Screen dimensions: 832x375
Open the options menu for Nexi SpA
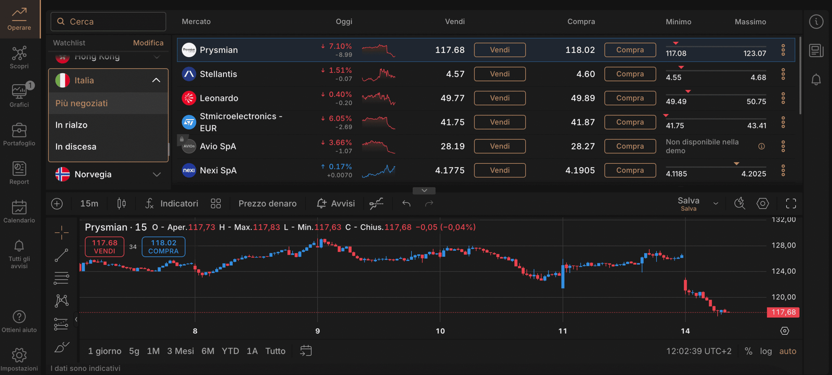[x=783, y=171]
